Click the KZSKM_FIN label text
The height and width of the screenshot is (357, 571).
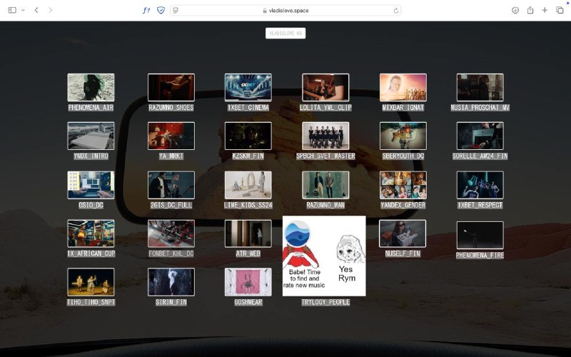point(248,156)
